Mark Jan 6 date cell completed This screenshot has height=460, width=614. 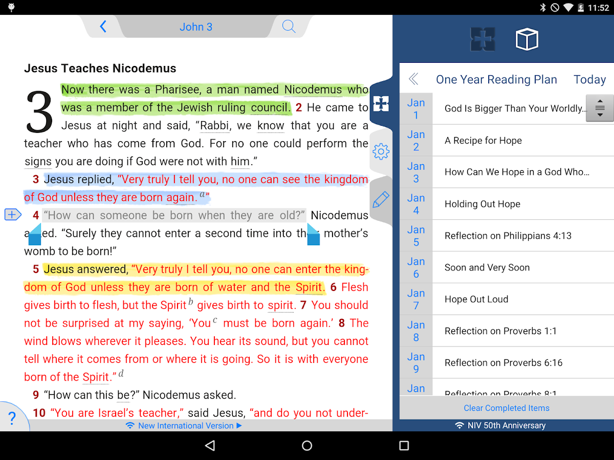click(416, 267)
